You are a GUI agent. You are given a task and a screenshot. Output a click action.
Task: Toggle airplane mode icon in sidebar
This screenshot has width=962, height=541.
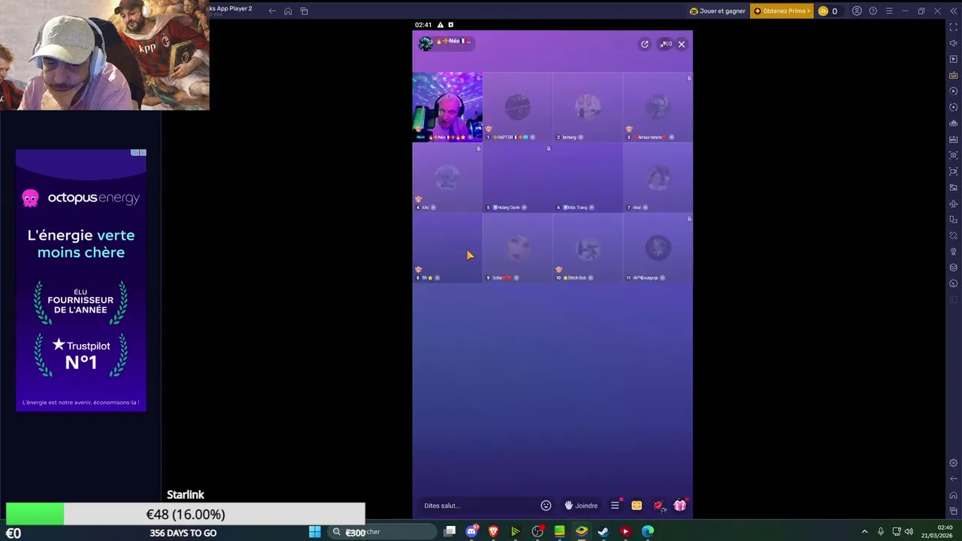point(954,204)
